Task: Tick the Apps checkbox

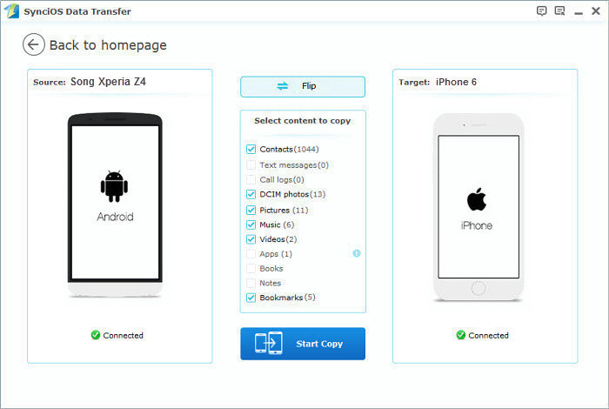Action: pyautogui.click(x=251, y=254)
